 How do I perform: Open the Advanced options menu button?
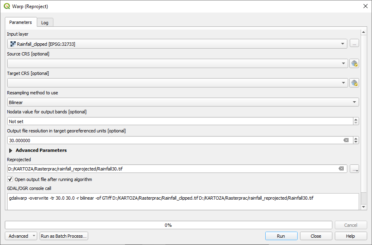[x=21, y=236]
